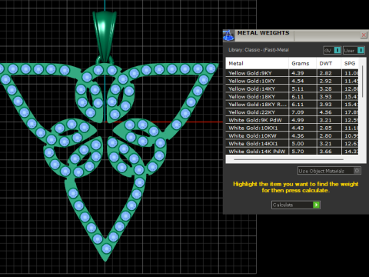Select the Yellow Gold:9KY row
Viewport: 369px width, 277px height.
[292, 73]
